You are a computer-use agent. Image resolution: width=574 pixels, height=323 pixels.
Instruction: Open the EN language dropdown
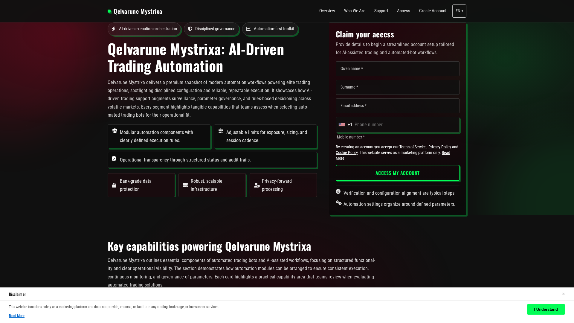pyautogui.click(x=459, y=11)
